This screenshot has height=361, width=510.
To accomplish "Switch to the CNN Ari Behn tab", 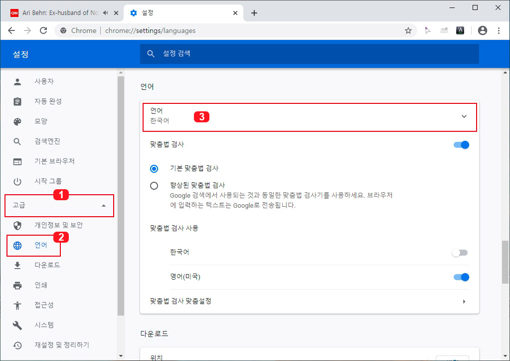I will pyautogui.click(x=60, y=13).
